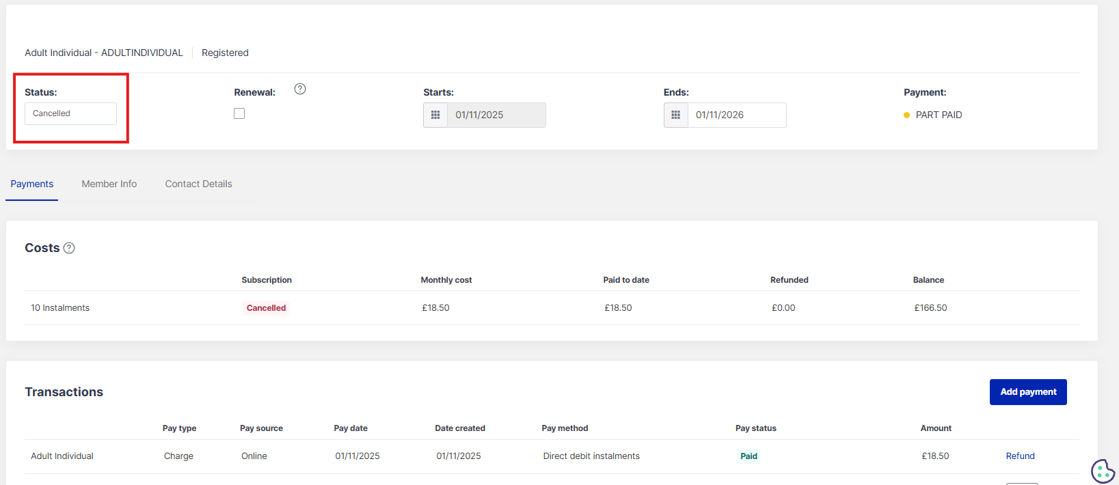The height and width of the screenshot is (485, 1119).
Task: Click the yellow PART PAID status dot
Action: (906, 115)
